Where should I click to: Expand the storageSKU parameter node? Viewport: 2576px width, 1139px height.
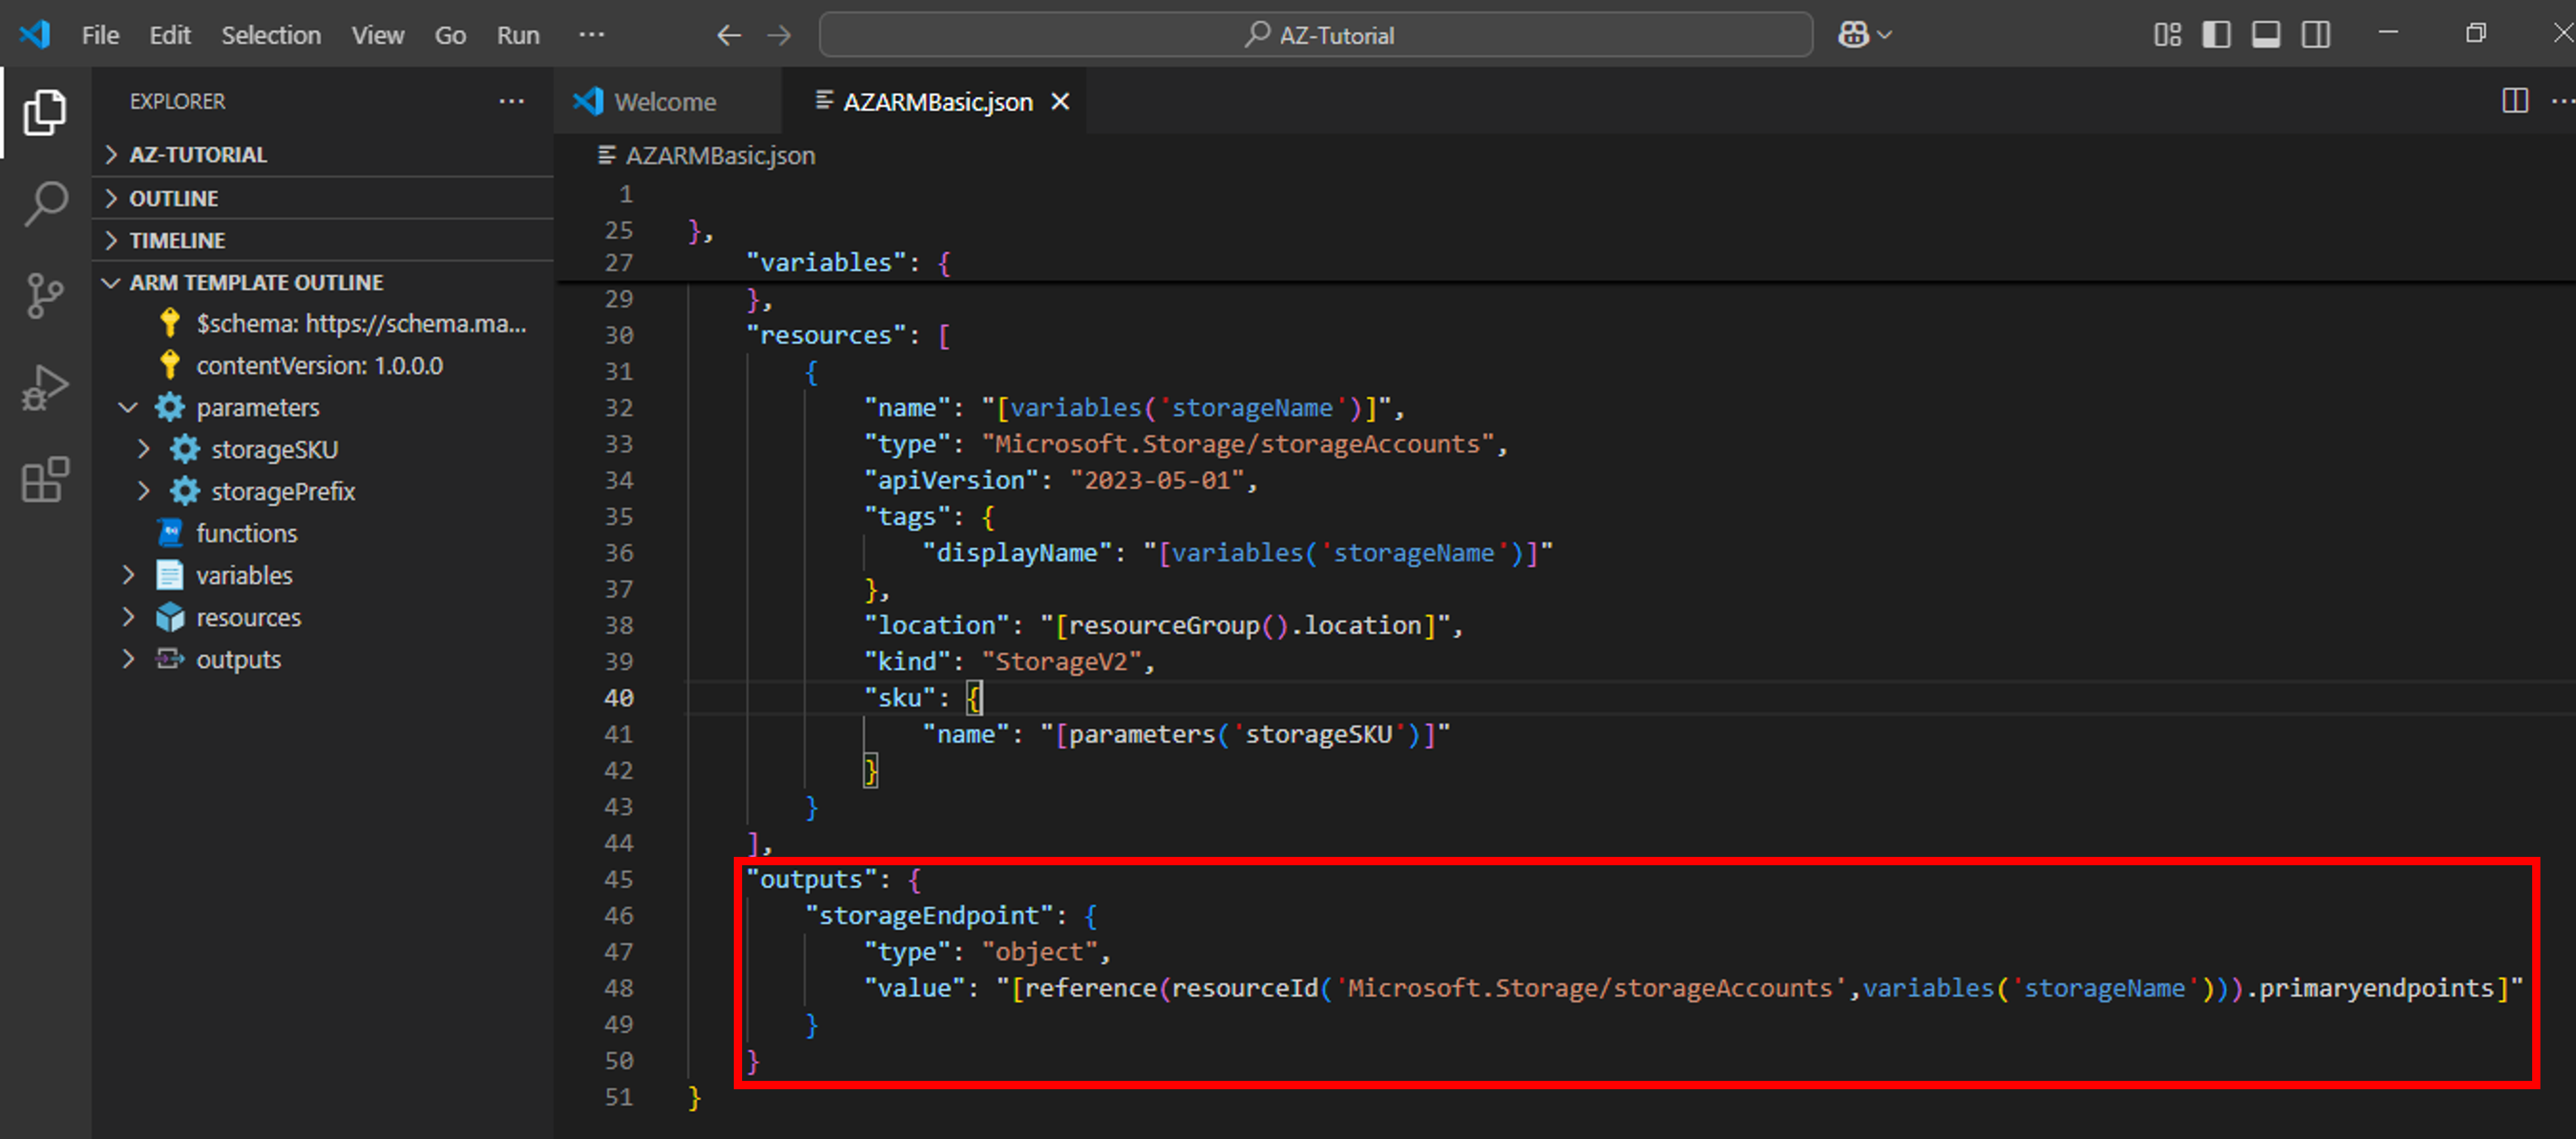point(144,449)
